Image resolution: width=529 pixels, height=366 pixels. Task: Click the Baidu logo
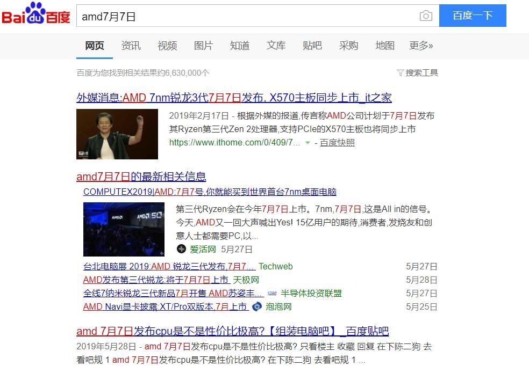[35, 14]
